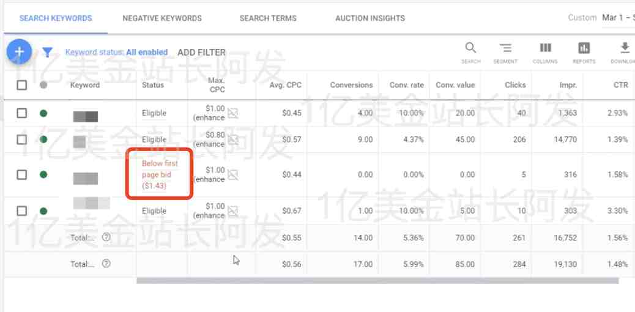The image size is (635, 312).
Task: Switch to the Auction Insights tab
Action: coord(370,18)
